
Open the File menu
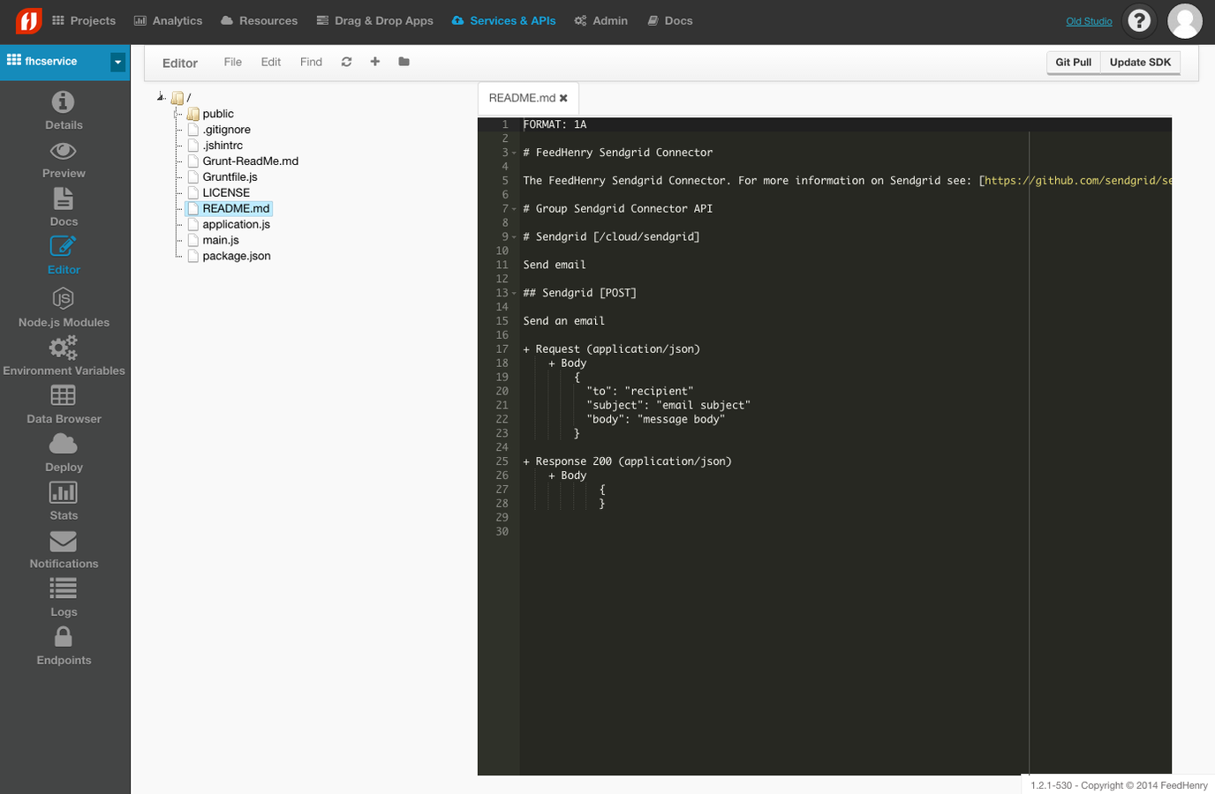point(233,62)
